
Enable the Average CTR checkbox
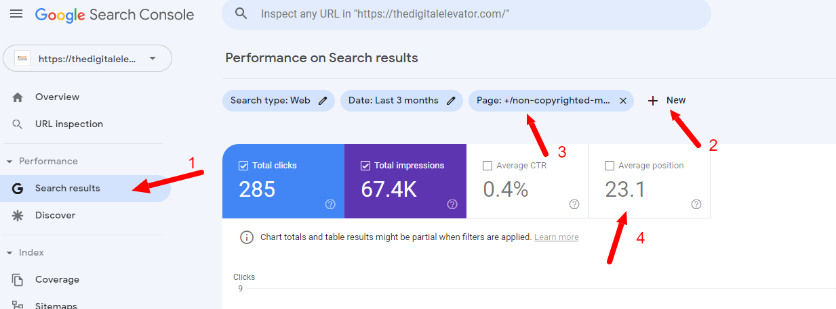click(487, 166)
